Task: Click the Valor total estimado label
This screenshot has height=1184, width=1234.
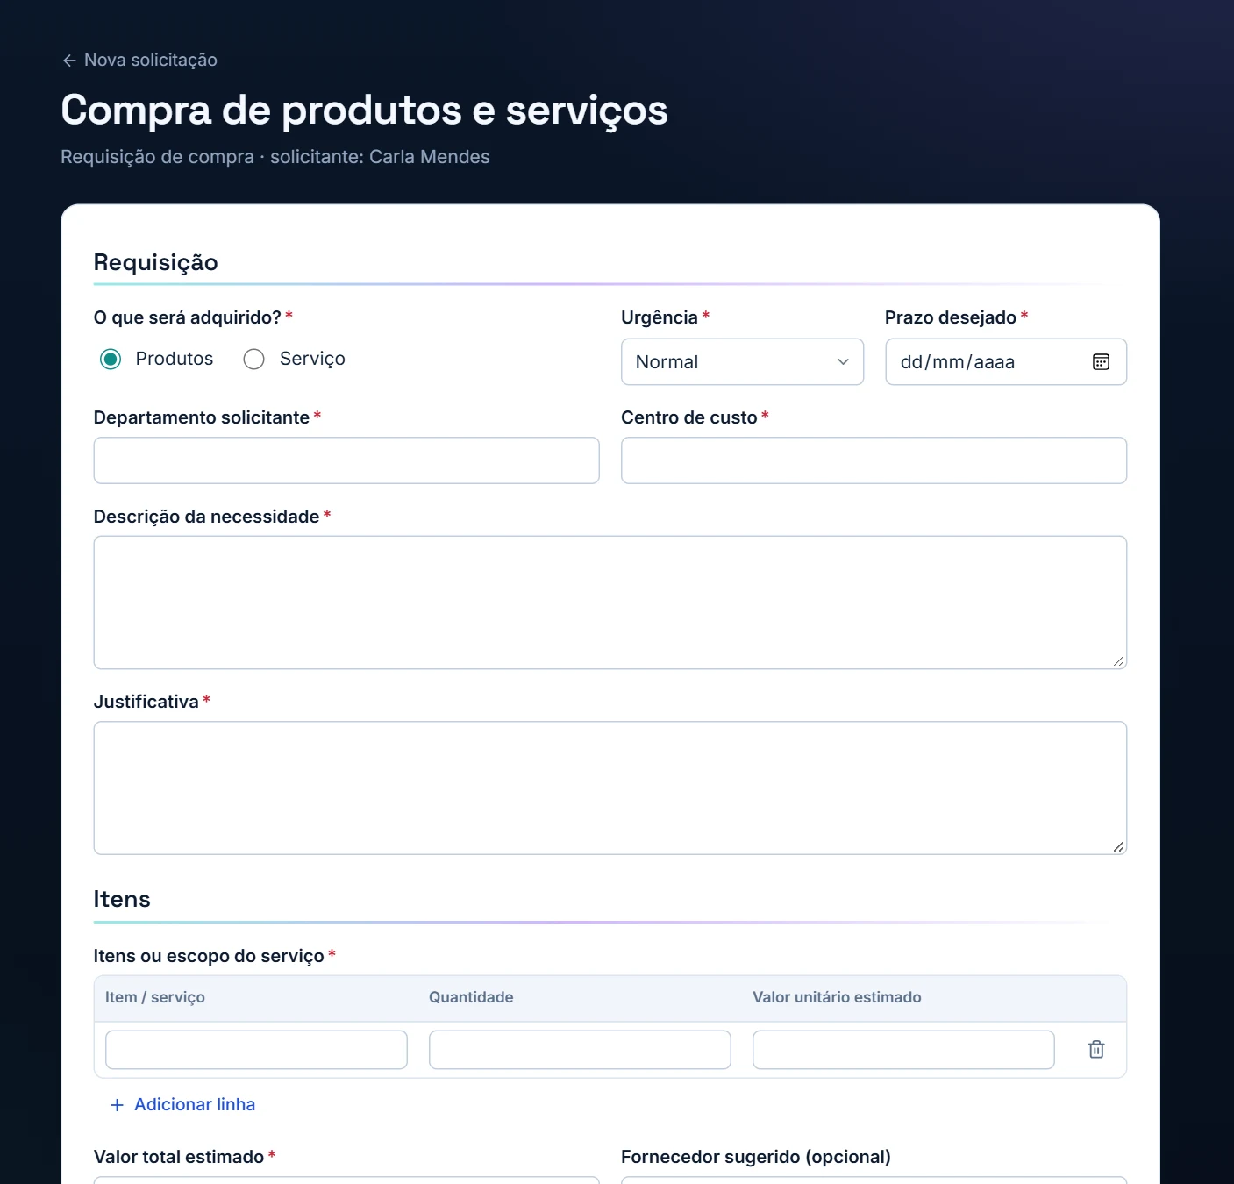Action: click(179, 1157)
